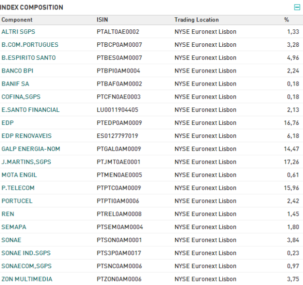Select ISIN PTPTI0AM0006
This screenshot has height=285, width=303.
pyautogui.click(x=118, y=201)
